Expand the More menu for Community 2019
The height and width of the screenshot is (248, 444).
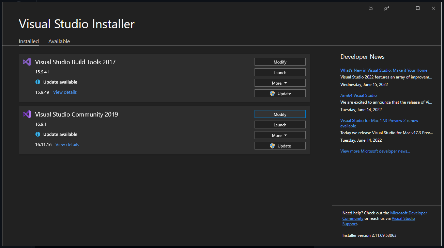280,135
